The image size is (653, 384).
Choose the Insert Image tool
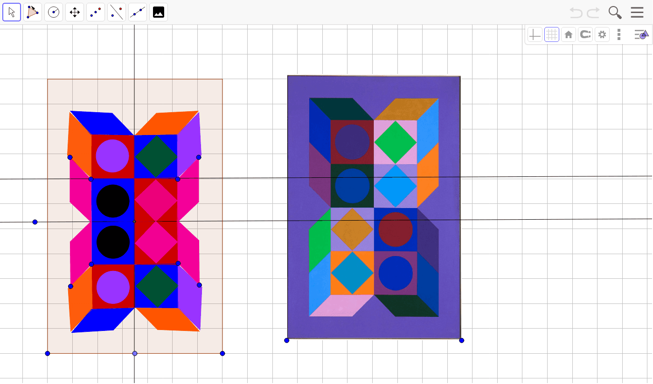(x=159, y=12)
